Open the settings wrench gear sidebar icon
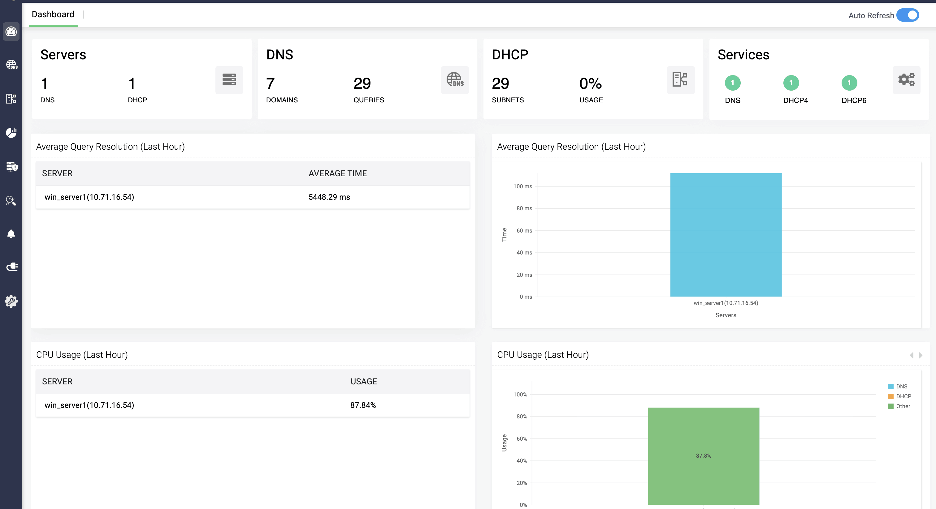Viewport: 936px width, 509px height. pyautogui.click(x=11, y=301)
